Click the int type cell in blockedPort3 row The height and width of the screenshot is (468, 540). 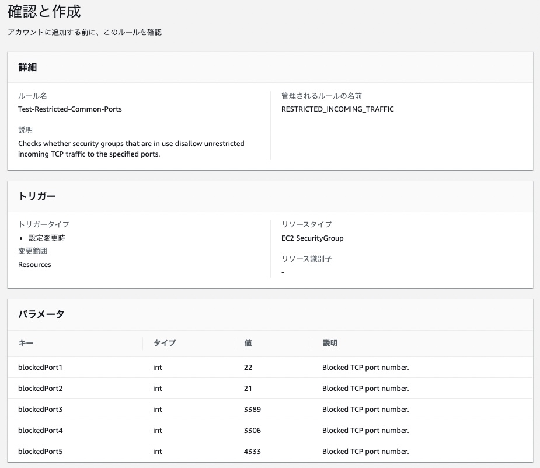158,410
